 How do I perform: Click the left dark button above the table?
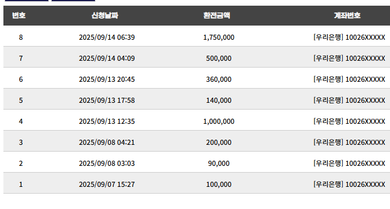pyautogui.click(x=27, y=1)
